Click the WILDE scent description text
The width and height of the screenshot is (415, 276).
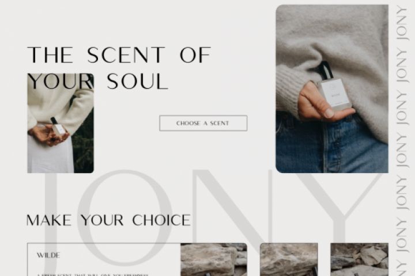click(x=93, y=275)
